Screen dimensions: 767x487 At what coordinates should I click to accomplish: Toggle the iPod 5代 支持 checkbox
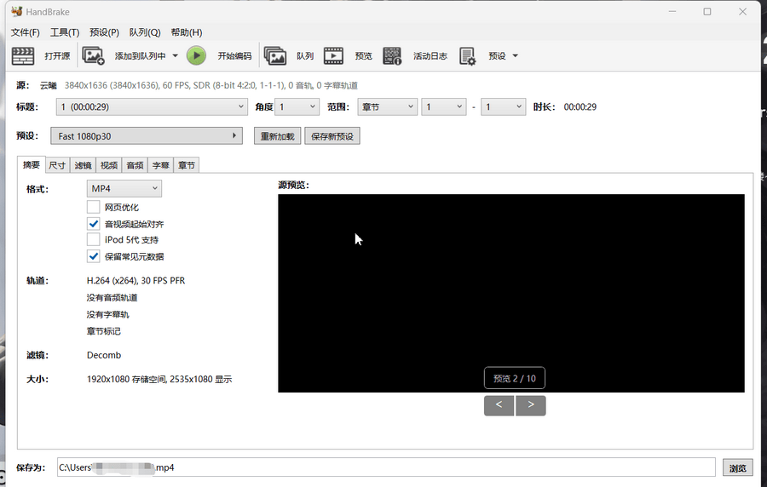point(94,240)
